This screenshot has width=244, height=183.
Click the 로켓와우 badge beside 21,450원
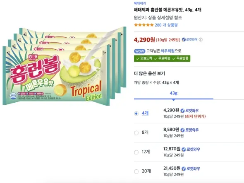click(x=191, y=169)
